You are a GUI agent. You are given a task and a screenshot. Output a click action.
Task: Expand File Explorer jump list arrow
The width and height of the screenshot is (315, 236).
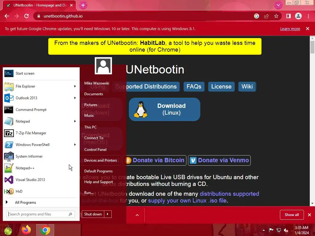pos(75,86)
